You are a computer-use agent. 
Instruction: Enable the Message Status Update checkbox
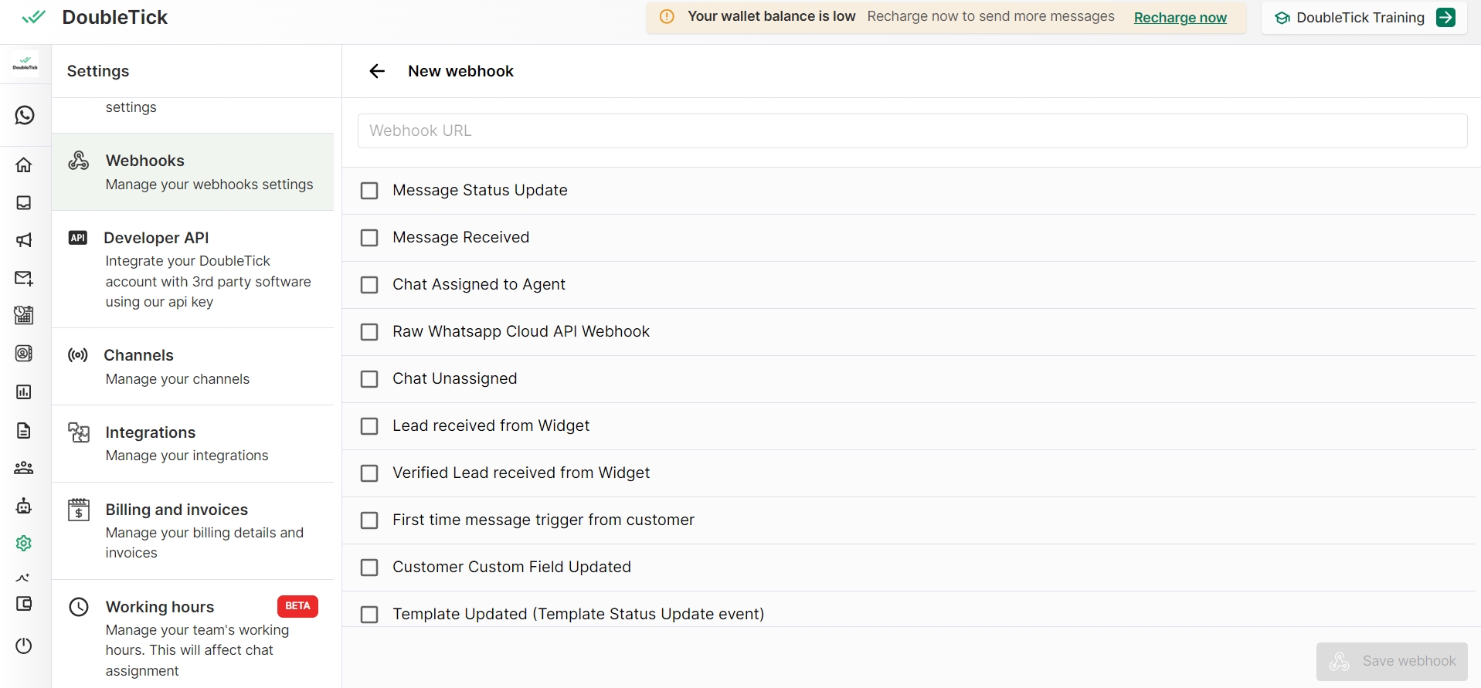point(370,191)
